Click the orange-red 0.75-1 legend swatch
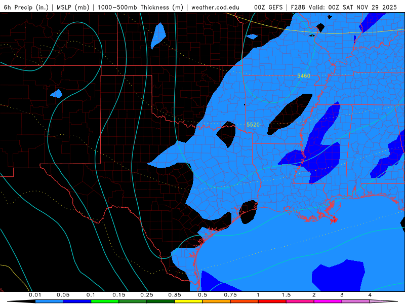 pyautogui.click(x=245, y=301)
